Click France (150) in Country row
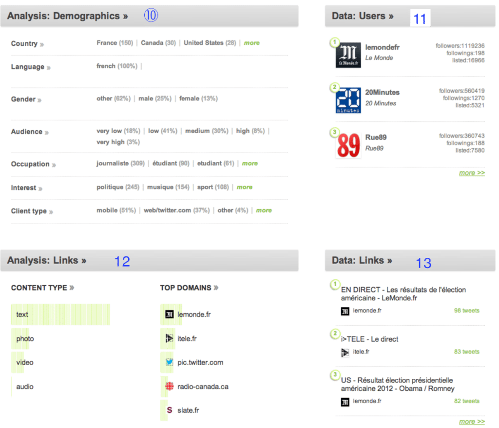The height and width of the screenshot is (428, 499). pyautogui.click(x=115, y=43)
